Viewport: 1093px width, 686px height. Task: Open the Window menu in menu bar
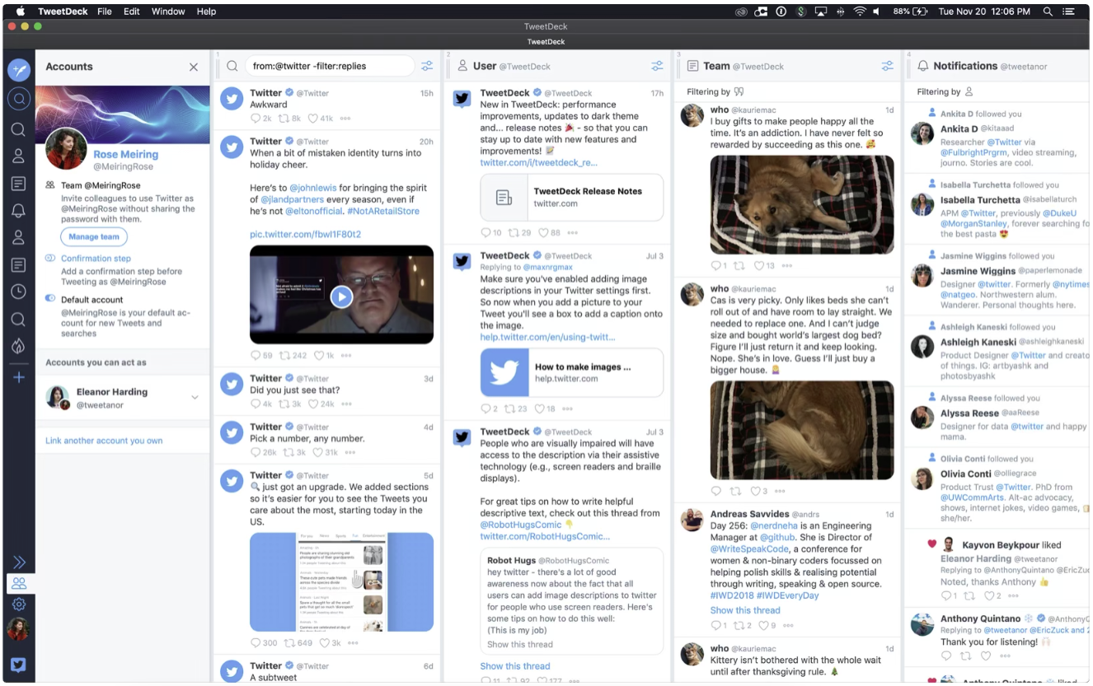[168, 12]
